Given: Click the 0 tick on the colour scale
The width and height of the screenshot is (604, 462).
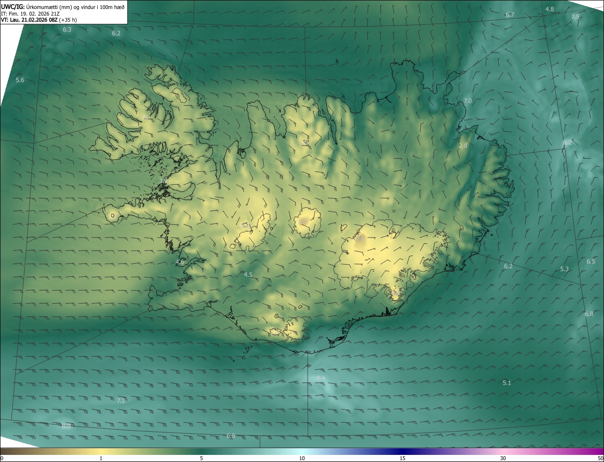Looking at the screenshot, I should tap(2, 458).
